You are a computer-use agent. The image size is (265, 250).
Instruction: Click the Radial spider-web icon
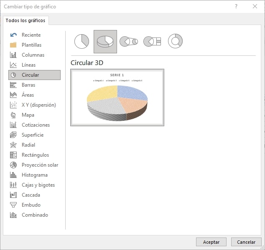click(13, 145)
